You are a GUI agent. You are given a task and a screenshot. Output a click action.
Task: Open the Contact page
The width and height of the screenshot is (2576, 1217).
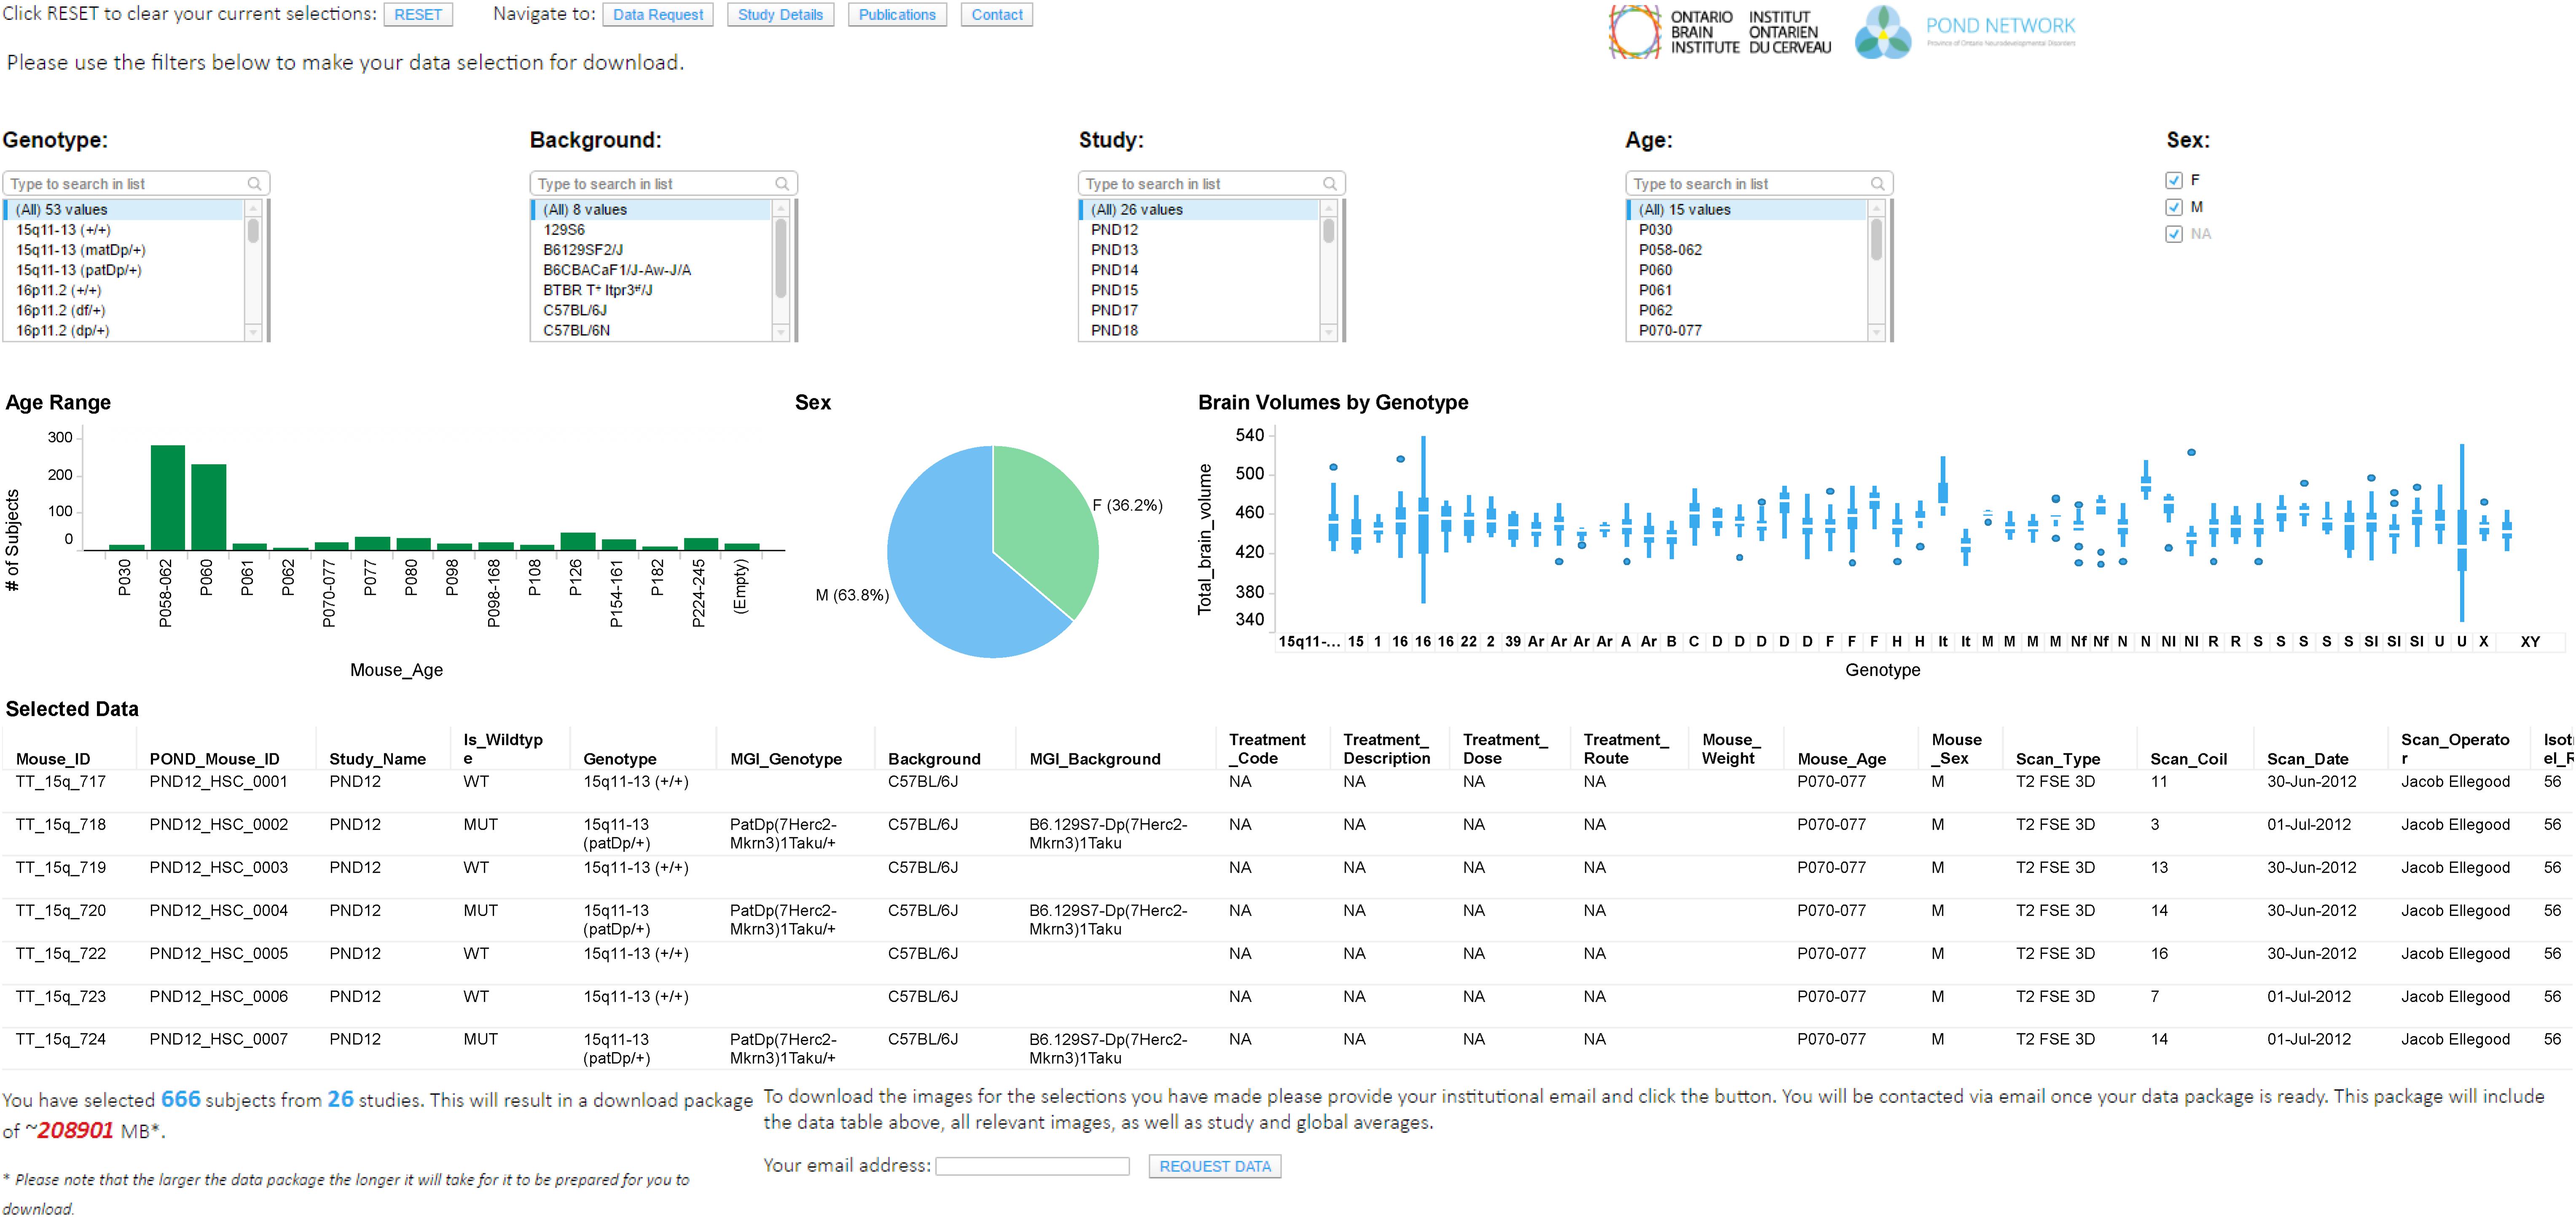[997, 15]
